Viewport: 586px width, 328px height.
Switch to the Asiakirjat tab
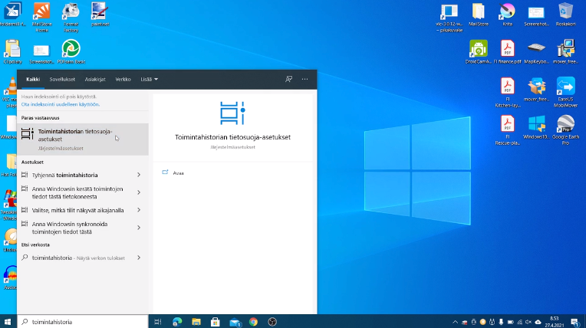[95, 79]
